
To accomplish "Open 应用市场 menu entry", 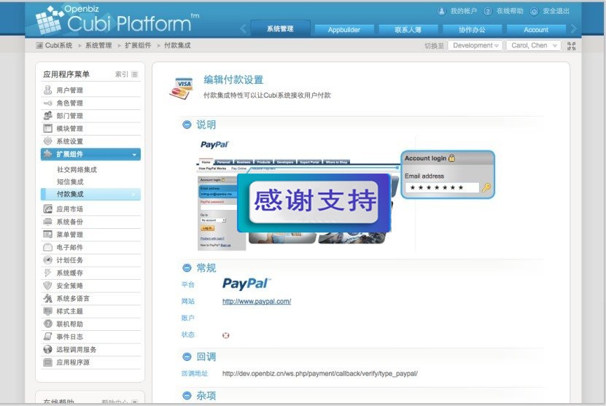I will [90, 209].
